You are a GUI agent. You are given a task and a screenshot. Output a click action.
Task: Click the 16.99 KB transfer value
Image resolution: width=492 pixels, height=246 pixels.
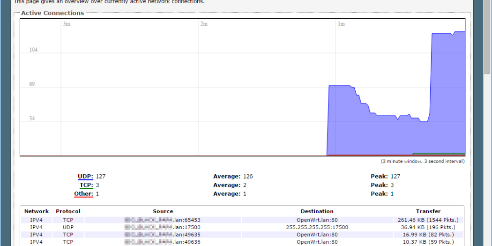(x=428, y=234)
